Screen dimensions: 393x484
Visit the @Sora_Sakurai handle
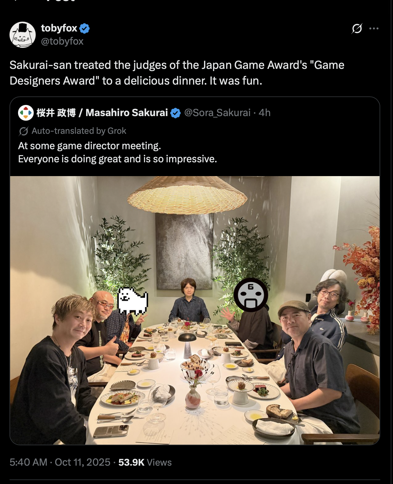217,113
